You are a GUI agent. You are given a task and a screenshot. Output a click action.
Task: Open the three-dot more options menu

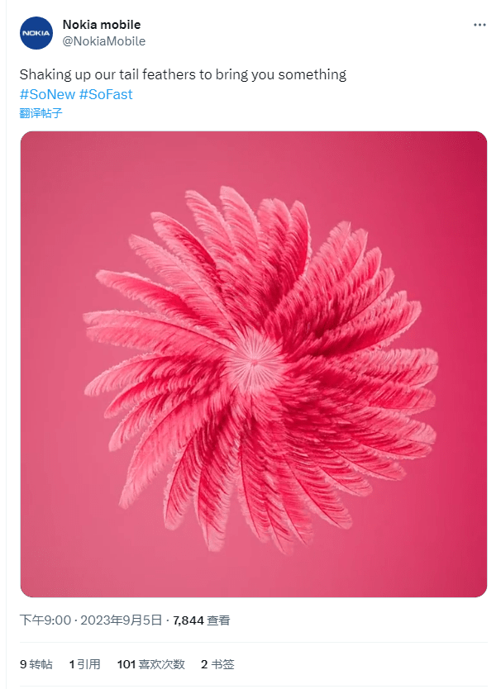pos(480,25)
